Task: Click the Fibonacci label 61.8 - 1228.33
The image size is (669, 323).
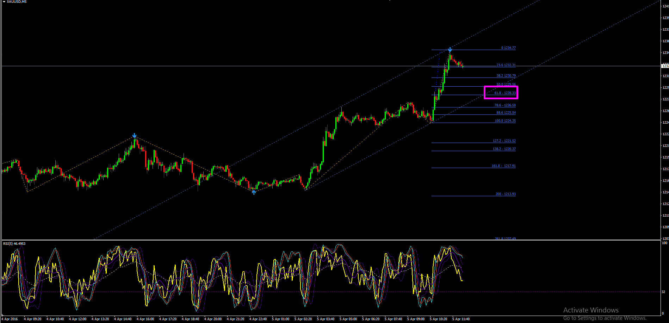Action: pyautogui.click(x=505, y=93)
